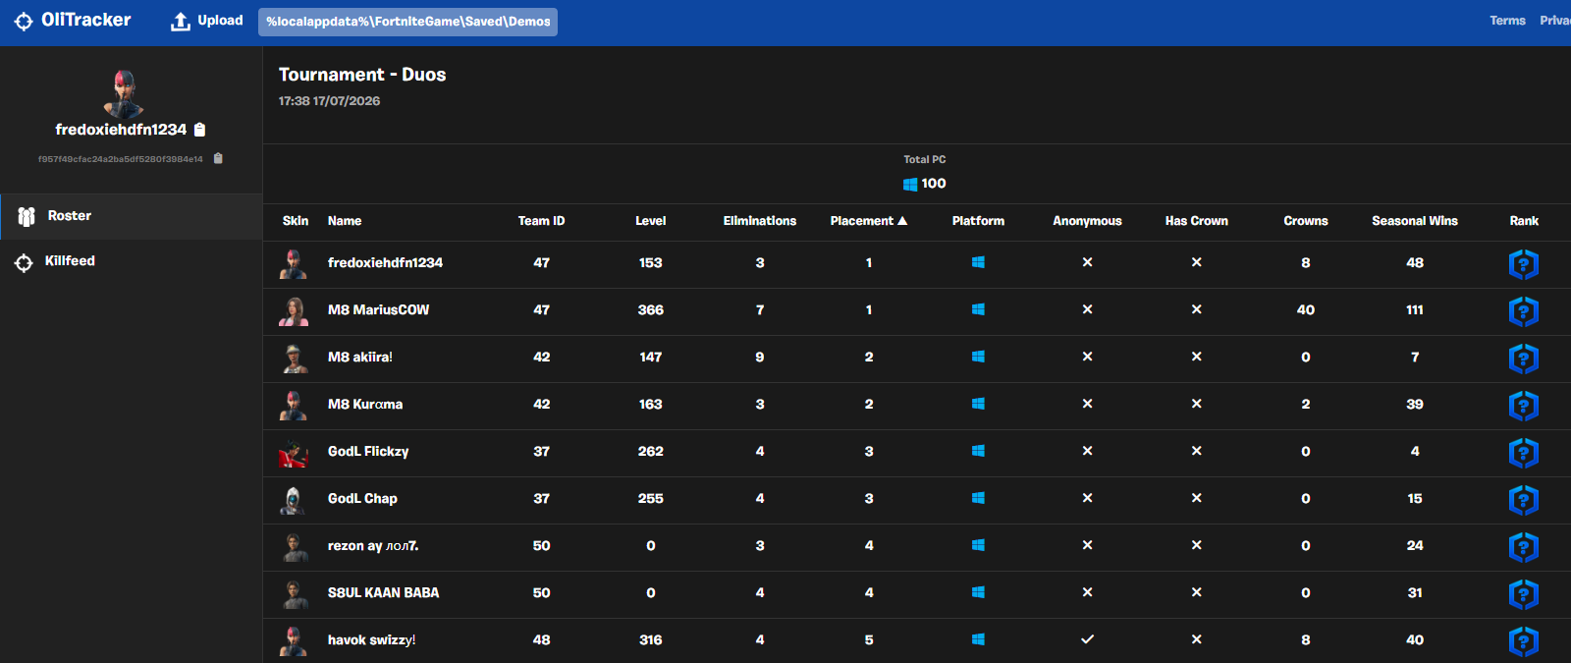Screen dimensions: 1571x663
Task: Click the rank badge for GodL Chap
Action: pos(1524,500)
